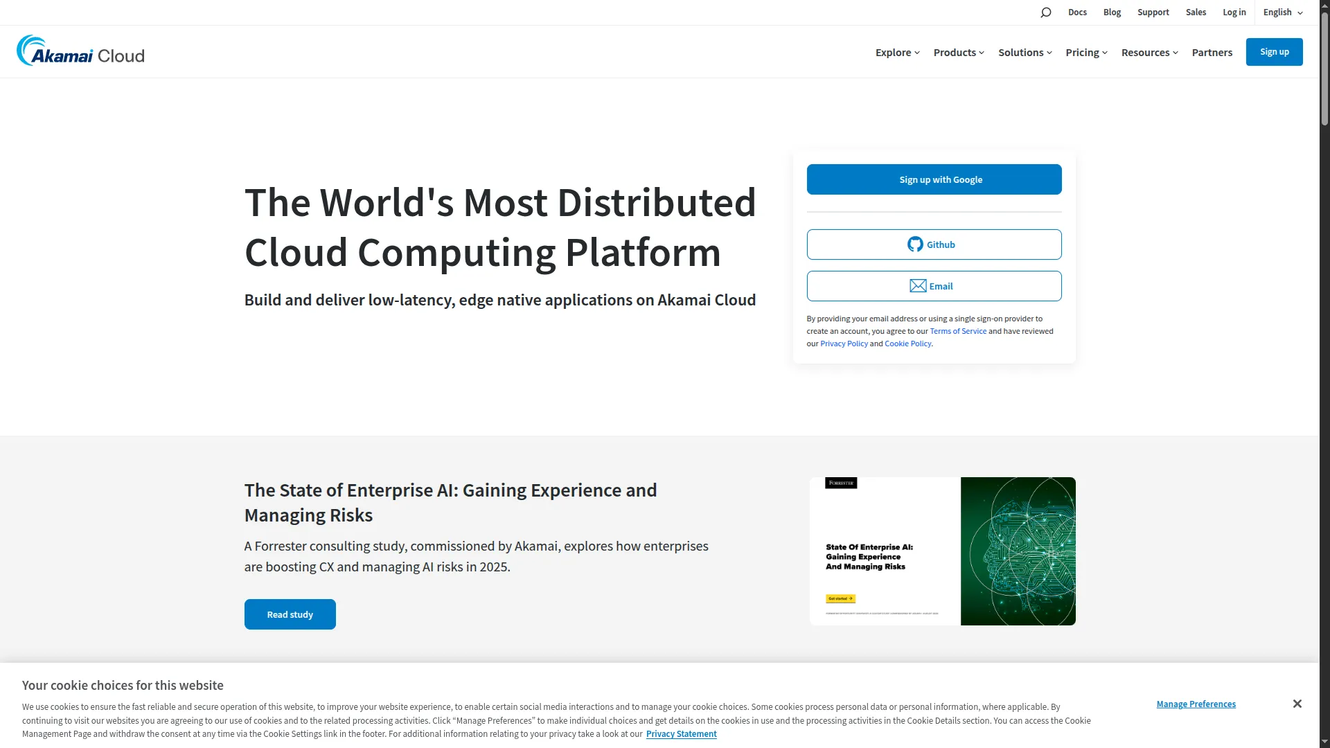The image size is (1330, 748).
Task: Choose Sign up with Google
Action: 934,179
